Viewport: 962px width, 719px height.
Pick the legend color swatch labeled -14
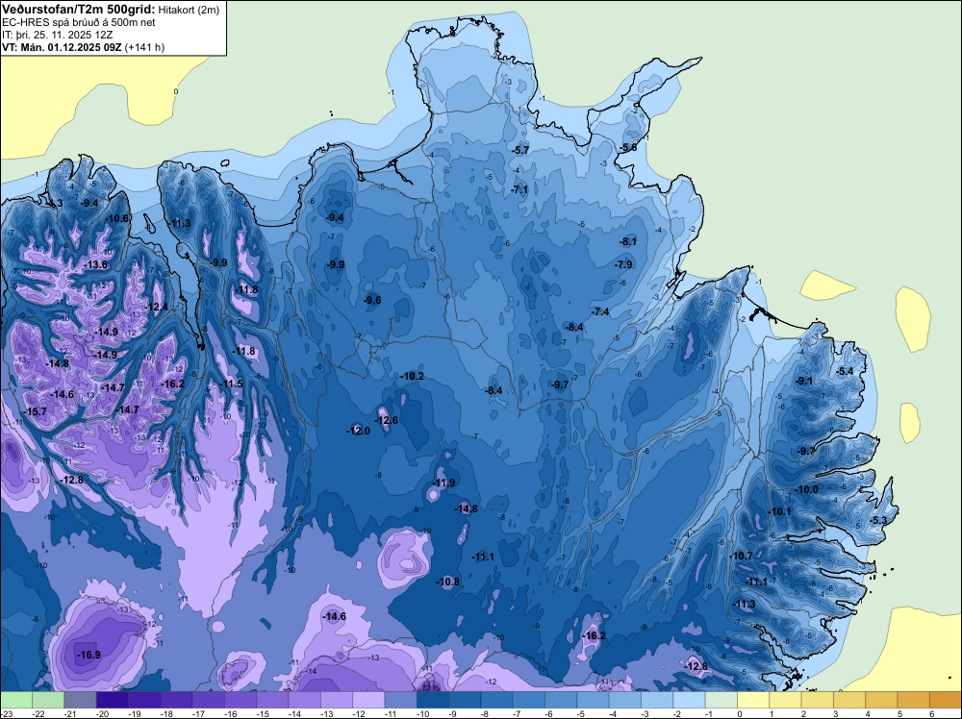[x=304, y=700]
